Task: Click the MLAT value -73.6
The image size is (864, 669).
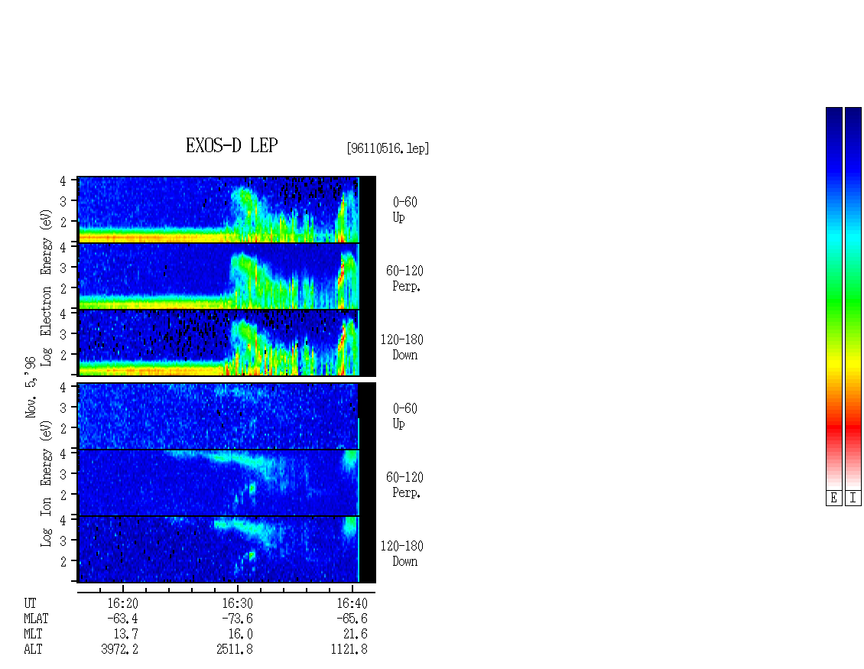Action: pyautogui.click(x=237, y=619)
